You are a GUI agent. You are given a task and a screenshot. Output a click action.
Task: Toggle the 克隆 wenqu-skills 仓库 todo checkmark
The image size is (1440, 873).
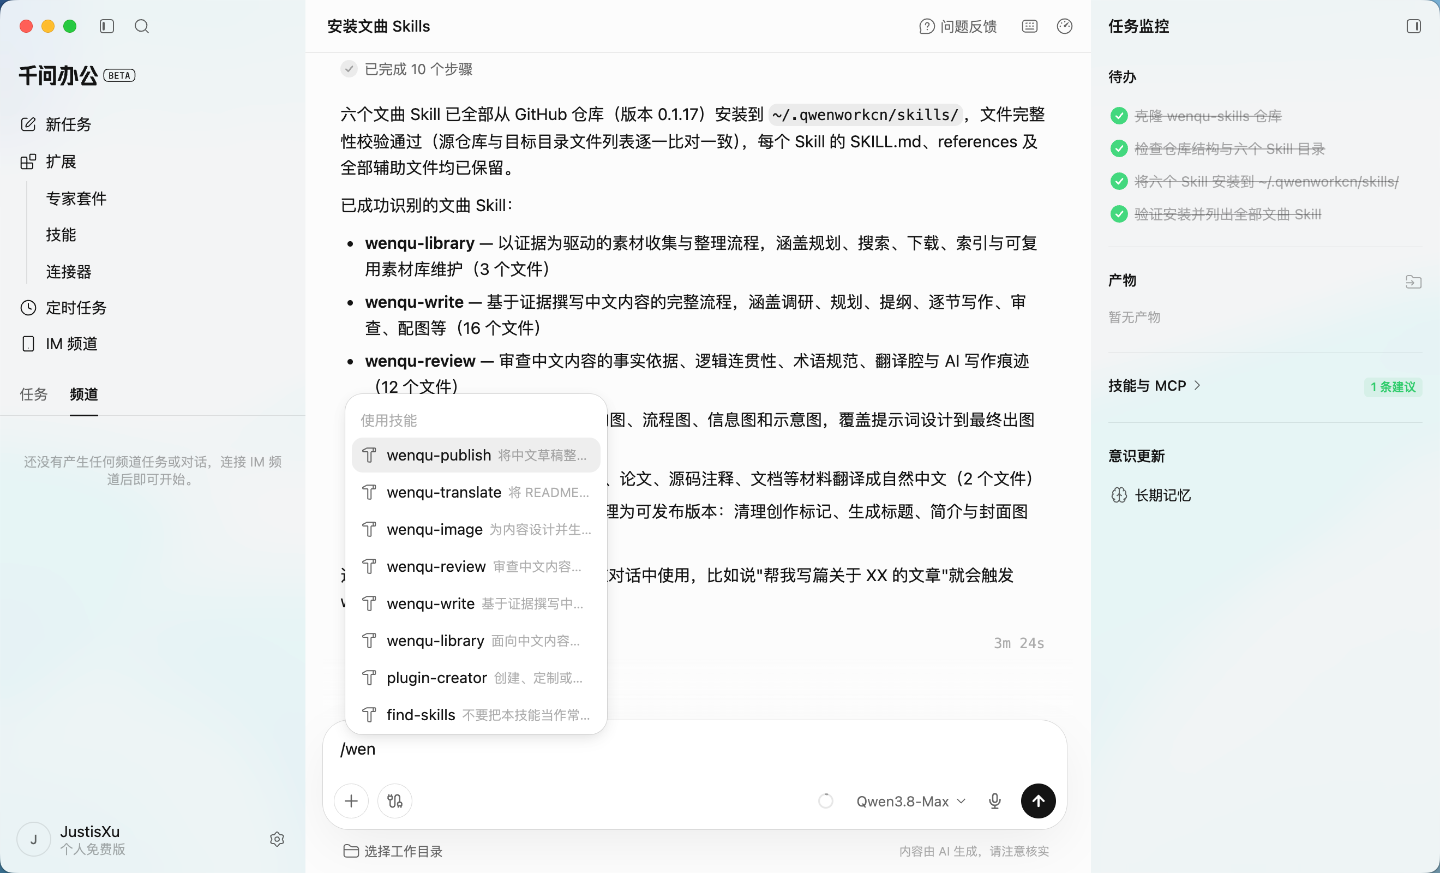coord(1119,116)
